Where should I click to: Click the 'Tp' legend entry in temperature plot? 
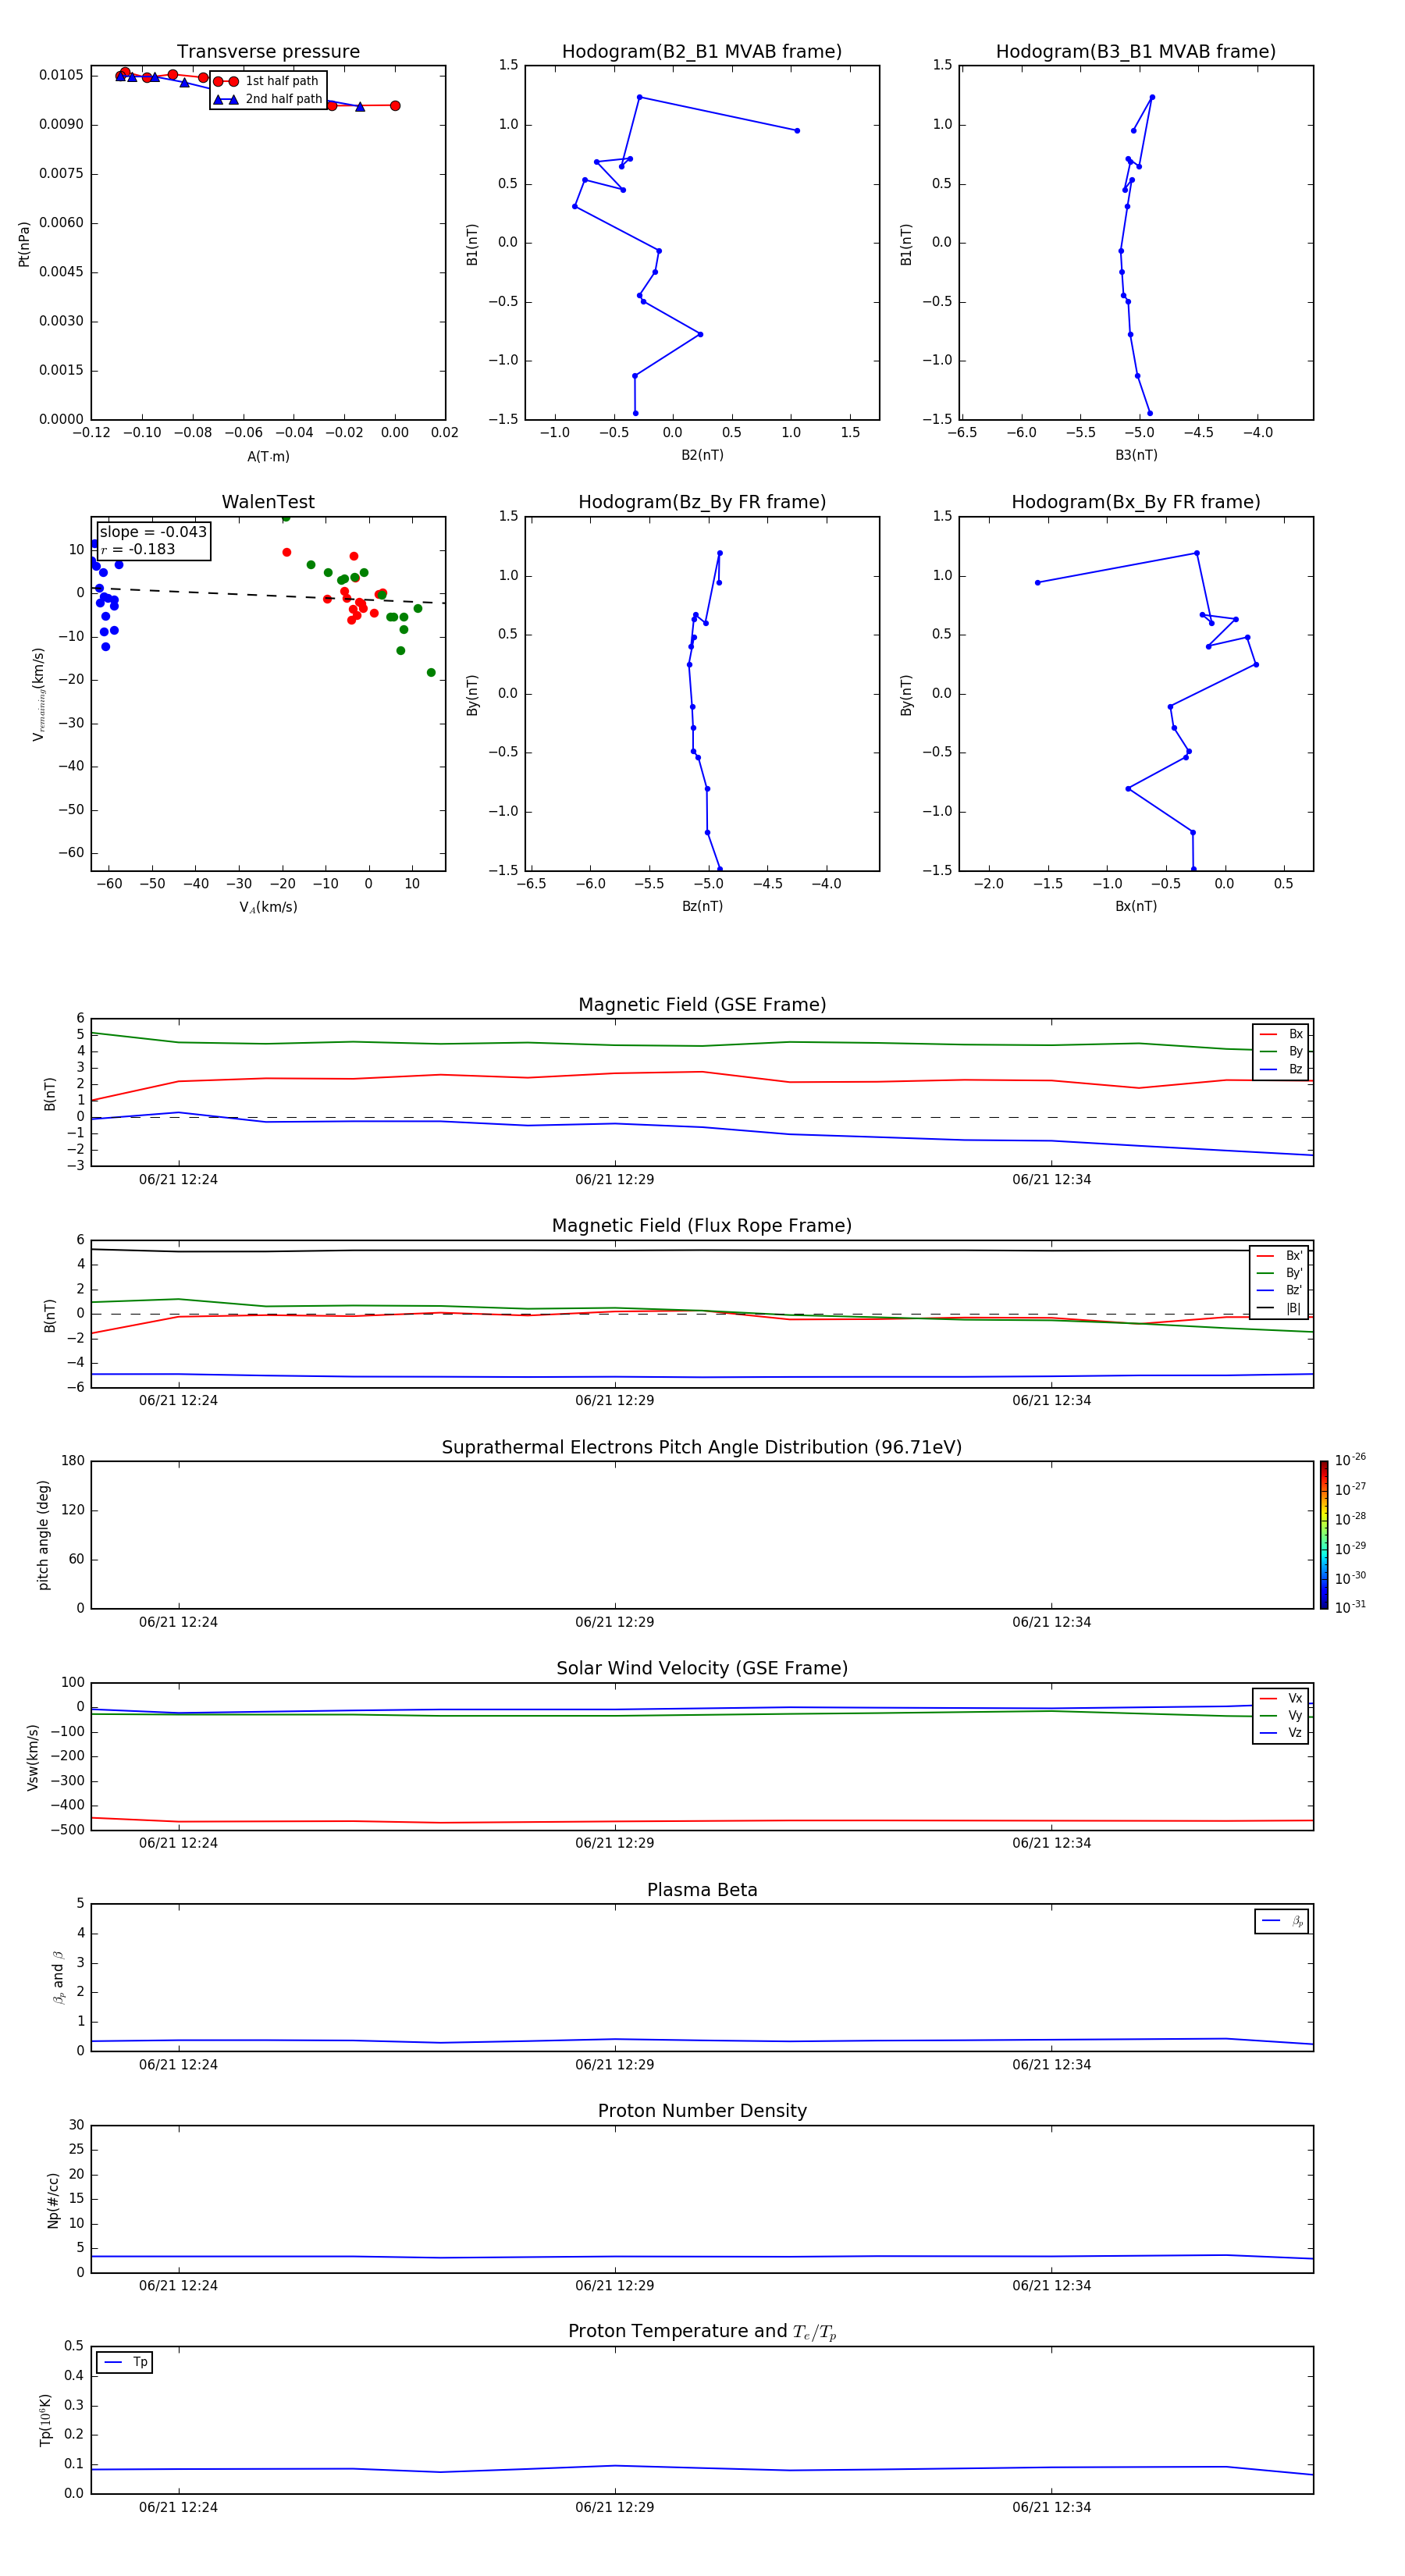[125, 2362]
